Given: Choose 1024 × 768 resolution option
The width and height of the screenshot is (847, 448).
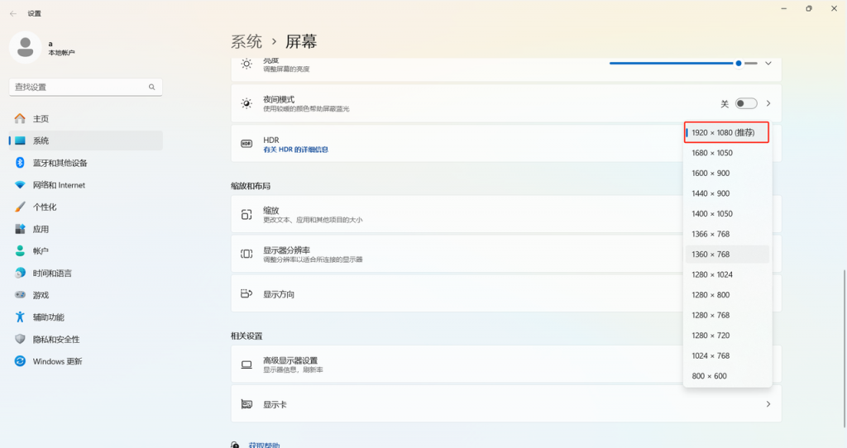Looking at the screenshot, I should coord(727,355).
